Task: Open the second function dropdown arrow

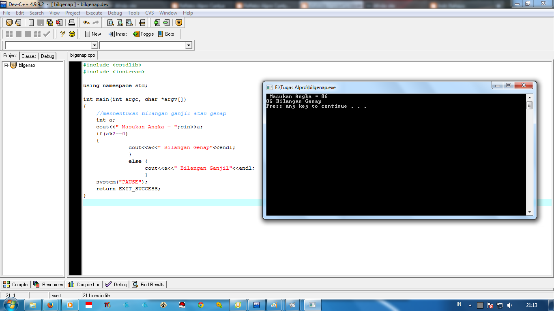Action: [x=189, y=45]
